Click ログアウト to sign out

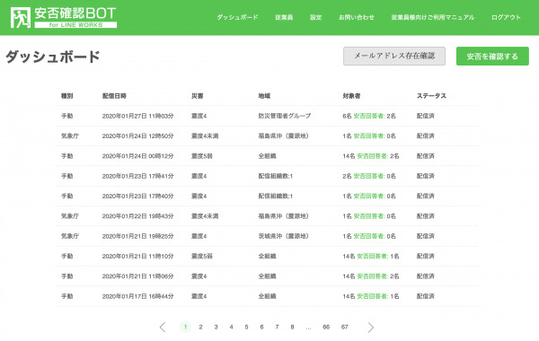tap(506, 17)
